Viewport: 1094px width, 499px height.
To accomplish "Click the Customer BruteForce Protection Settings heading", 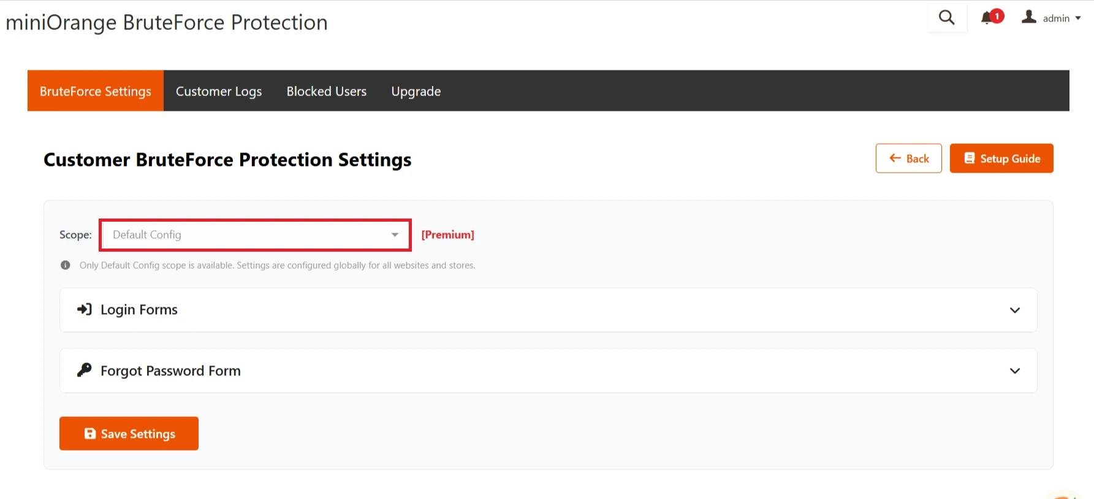I will click(x=227, y=160).
